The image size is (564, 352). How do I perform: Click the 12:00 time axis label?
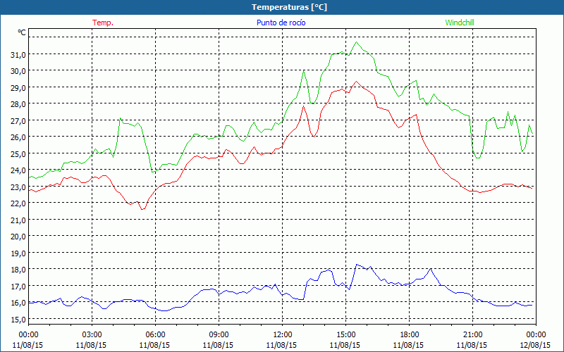pyautogui.click(x=282, y=335)
